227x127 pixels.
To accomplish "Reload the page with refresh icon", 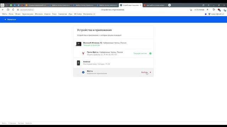I will [x=13, y=10].
